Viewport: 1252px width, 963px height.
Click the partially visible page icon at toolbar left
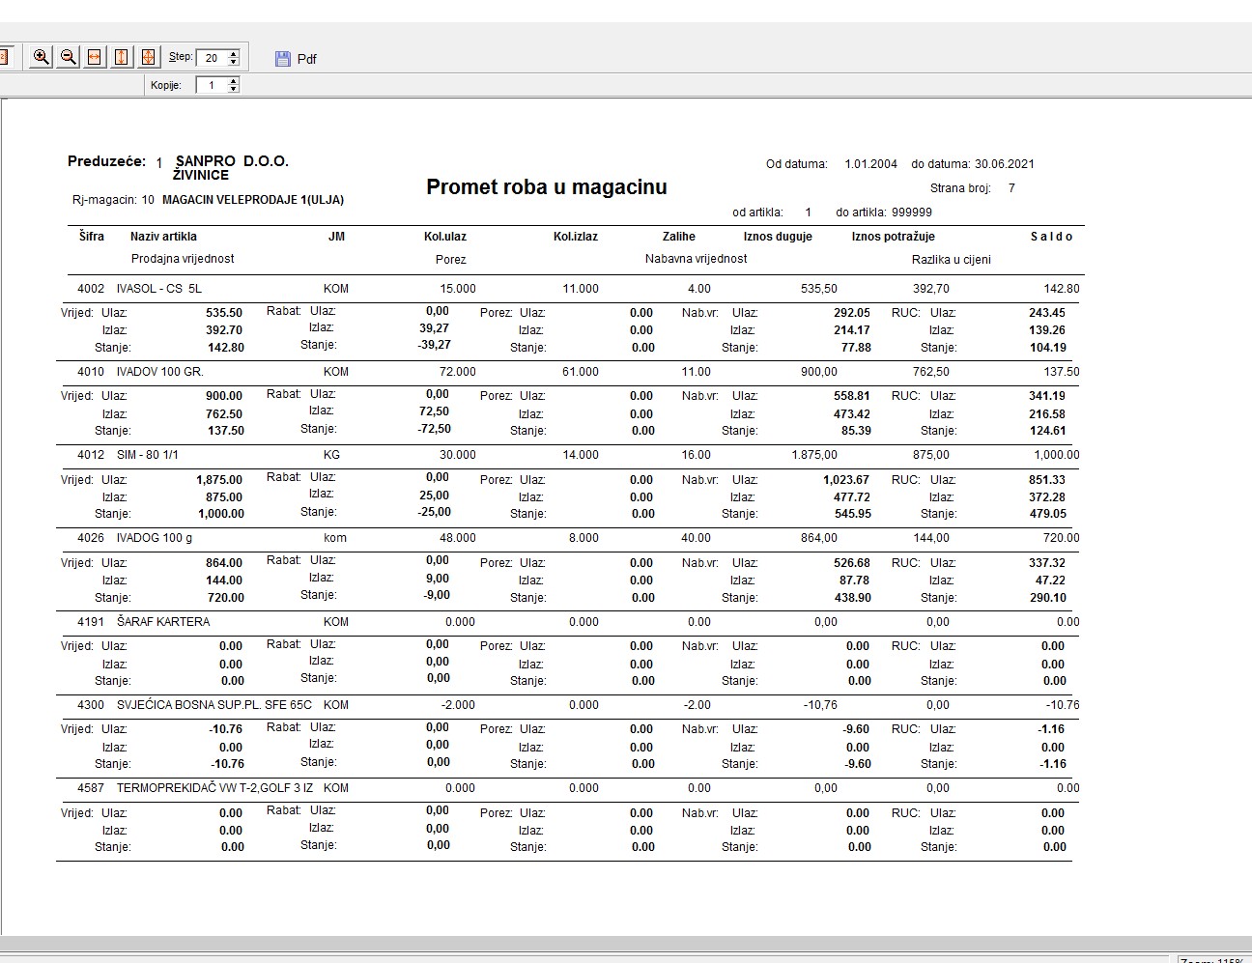click(x=4, y=57)
